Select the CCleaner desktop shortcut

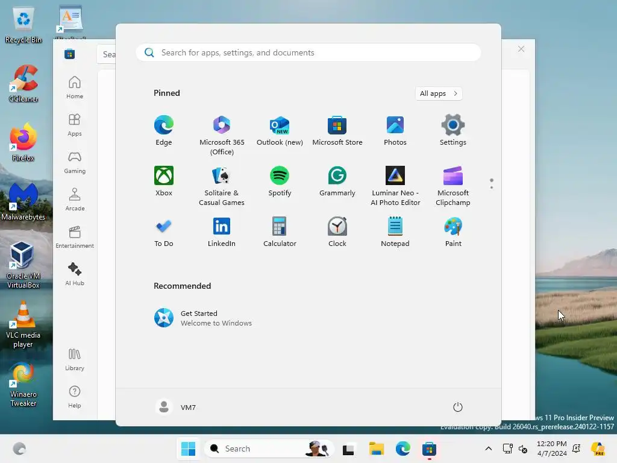pyautogui.click(x=23, y=84)
